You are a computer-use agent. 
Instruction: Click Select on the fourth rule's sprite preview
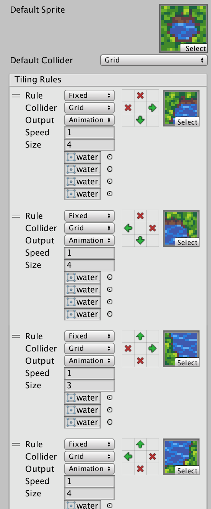[187, 471]
